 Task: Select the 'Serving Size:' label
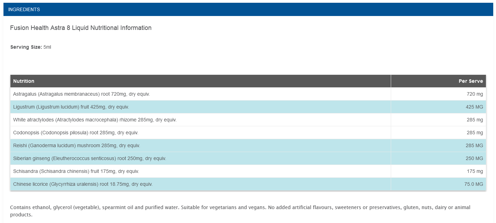click(x=26, y=47)
